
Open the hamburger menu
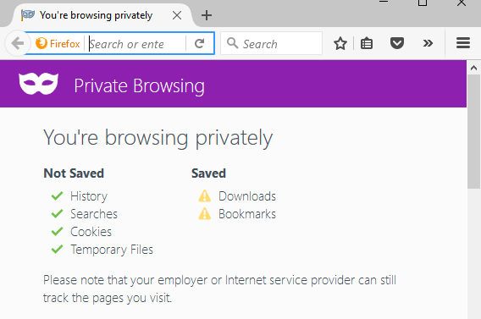coord(463,43)
